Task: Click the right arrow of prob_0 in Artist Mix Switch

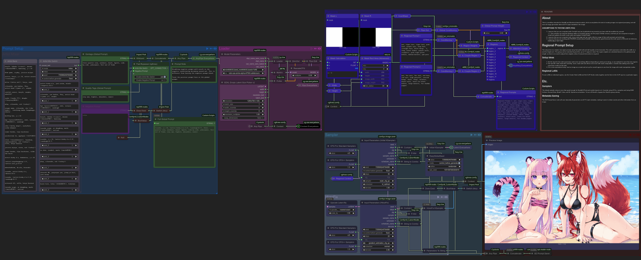Action: point(76,90)
